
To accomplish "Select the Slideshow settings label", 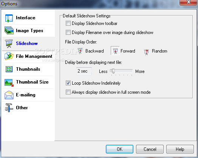I will (x=27, y=43).
